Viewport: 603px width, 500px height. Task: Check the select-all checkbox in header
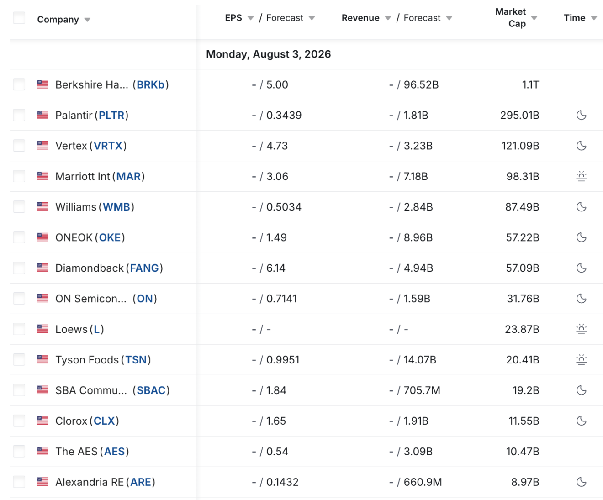pos(19,18)
